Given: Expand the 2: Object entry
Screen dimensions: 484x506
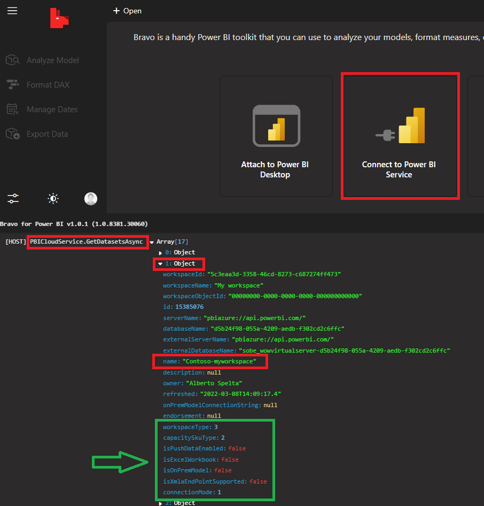Looking at the screenshot, I should [160, 503].
